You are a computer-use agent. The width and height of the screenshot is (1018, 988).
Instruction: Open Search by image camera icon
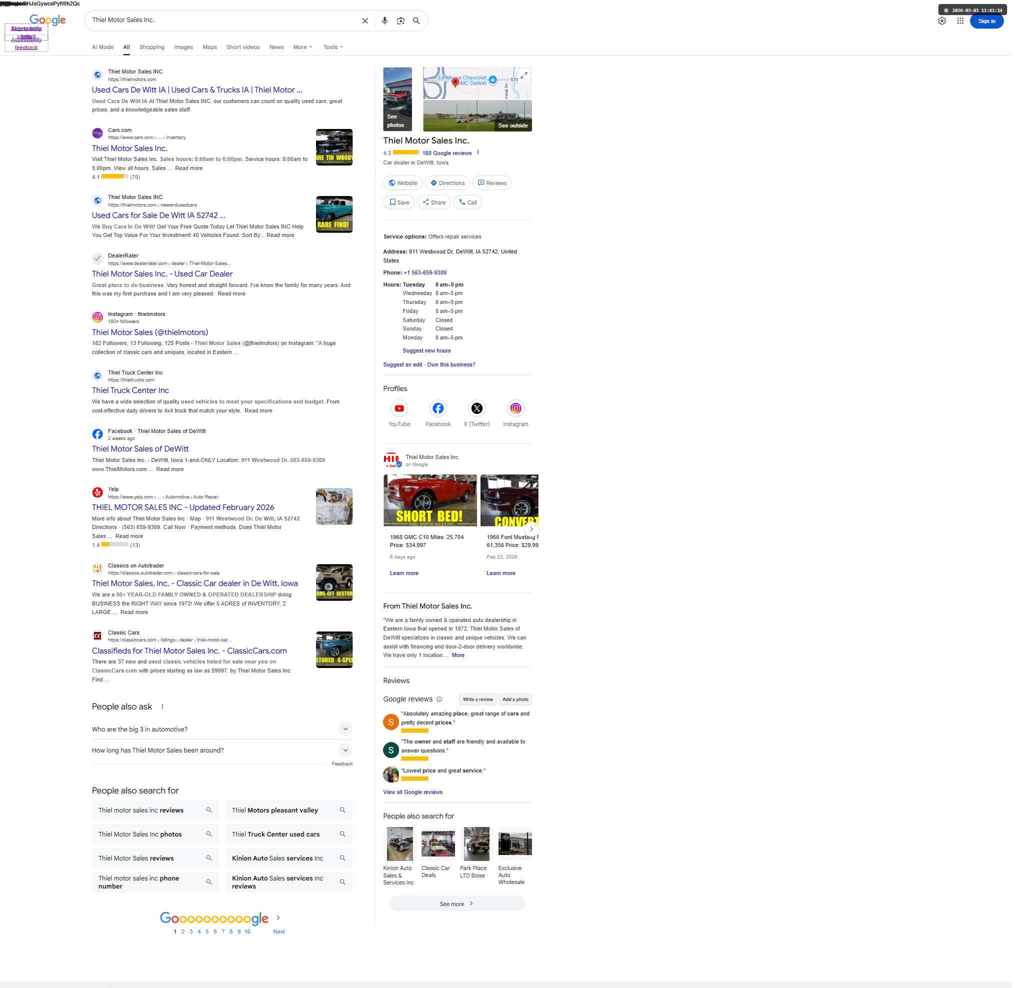400,21
